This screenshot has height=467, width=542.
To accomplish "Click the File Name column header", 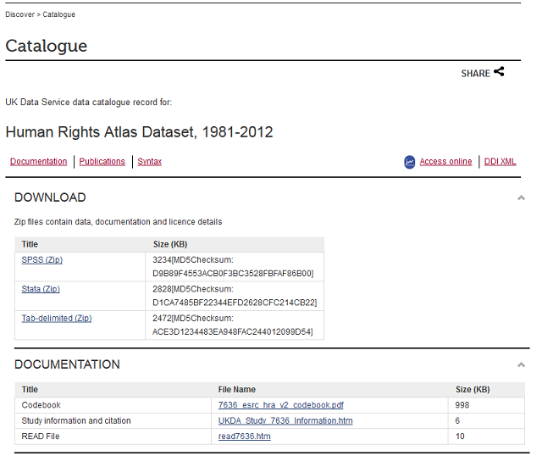I will [237, 390].
